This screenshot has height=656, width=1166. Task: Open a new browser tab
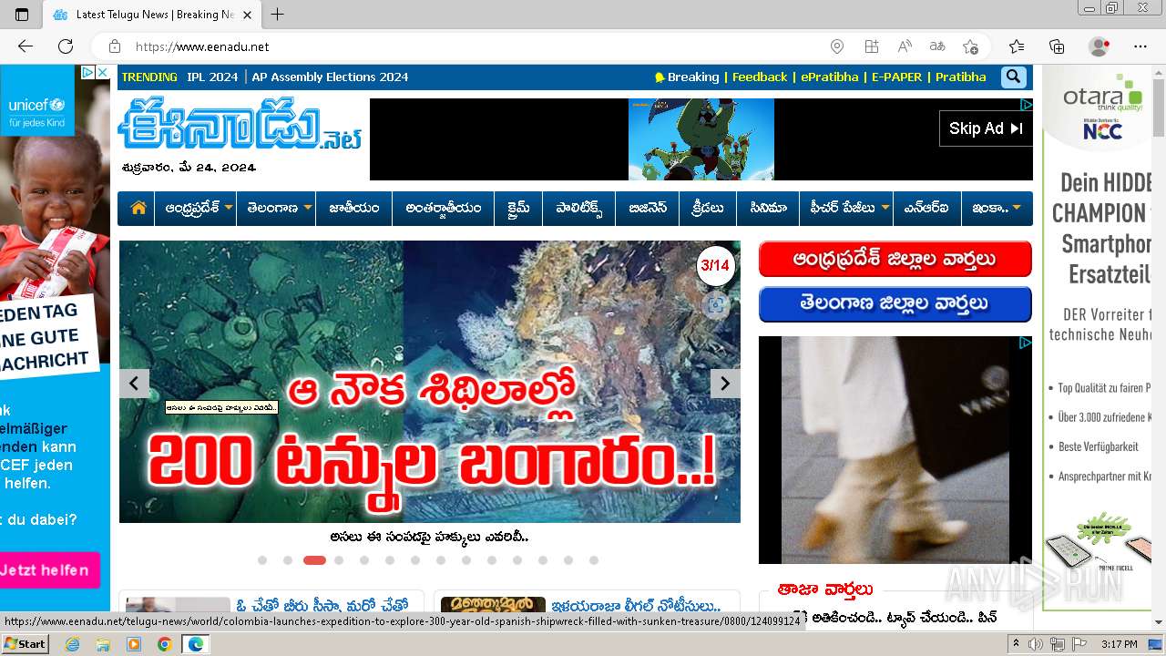point(278,15)
